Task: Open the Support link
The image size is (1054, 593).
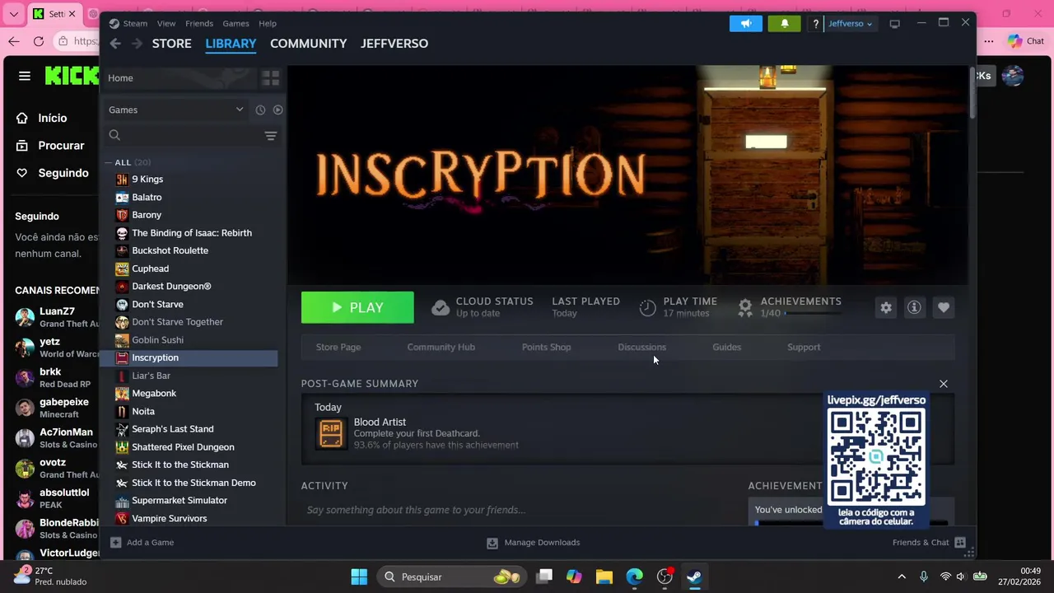Action: [x=804, y=347]
